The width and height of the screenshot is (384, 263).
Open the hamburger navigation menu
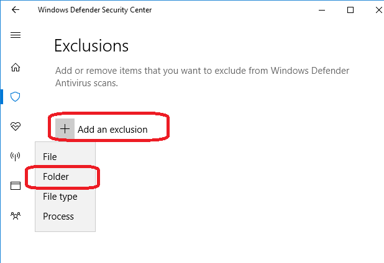(16, 35)
